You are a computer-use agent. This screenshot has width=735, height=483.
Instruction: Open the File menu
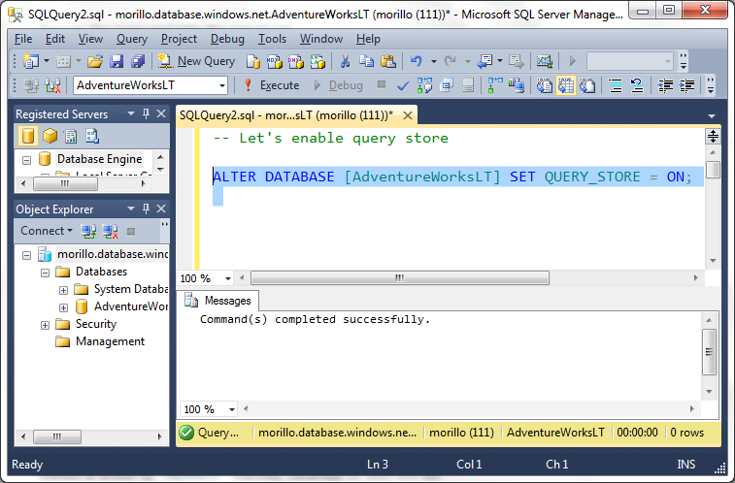click(x=23, y=39)
